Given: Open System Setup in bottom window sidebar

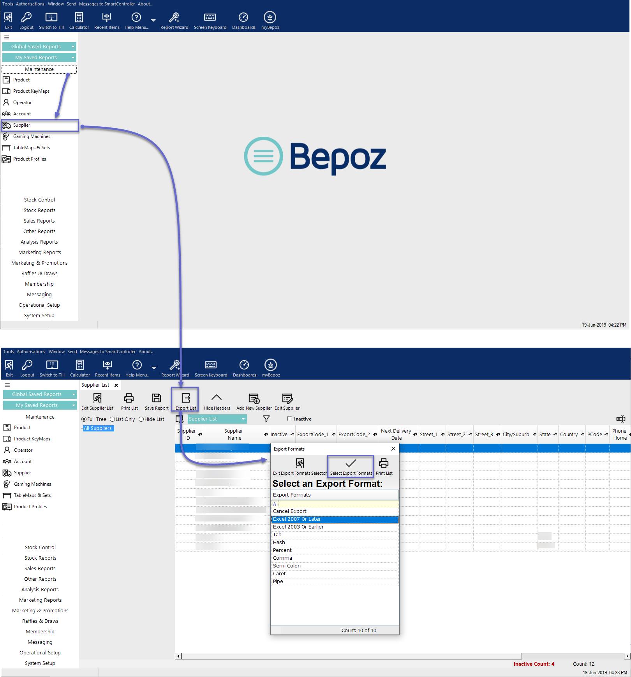Looking at the screenshot, I should [40, 663].
